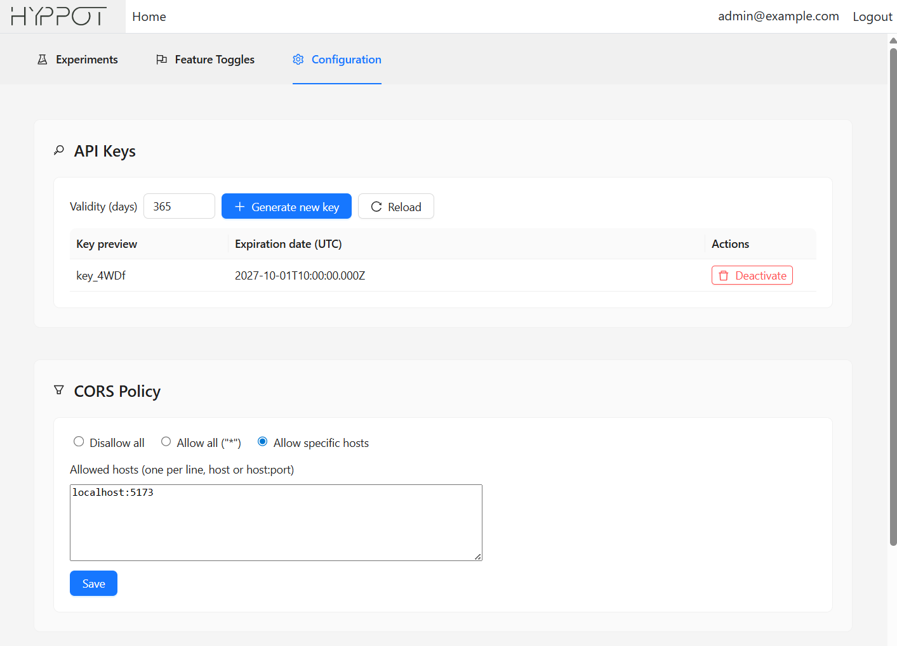
Task: Select the Allow all ("*") radio option
Action: (x=166, y=441)
